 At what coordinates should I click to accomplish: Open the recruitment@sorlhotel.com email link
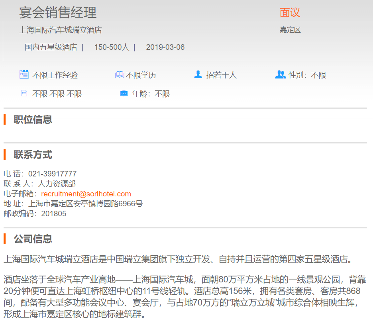pos(86,194)
